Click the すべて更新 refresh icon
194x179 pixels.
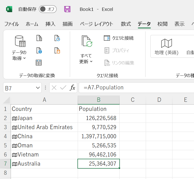(x=87, y=41)
